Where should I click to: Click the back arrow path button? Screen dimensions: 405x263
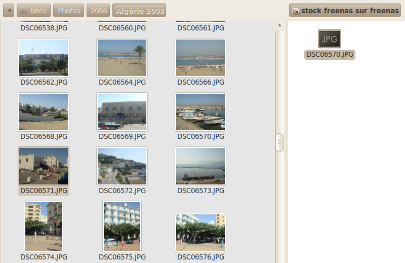pos(9,11)
